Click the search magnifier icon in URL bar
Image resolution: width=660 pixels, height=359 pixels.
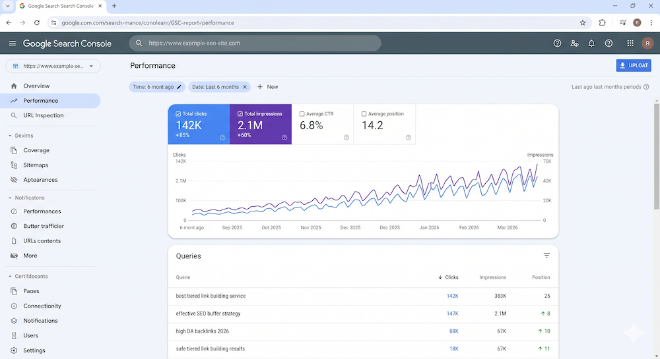[x=139, y=43]
